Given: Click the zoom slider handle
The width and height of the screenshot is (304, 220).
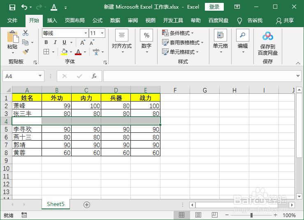Looking at the screenshot, I should (251, 215).
